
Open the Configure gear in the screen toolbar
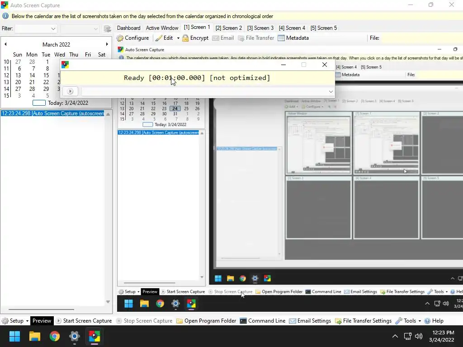click(x=132, y=38)
